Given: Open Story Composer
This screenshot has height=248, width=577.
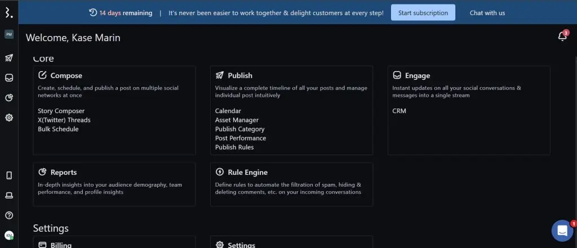Looking at the screenshot, I should point(61,111).
